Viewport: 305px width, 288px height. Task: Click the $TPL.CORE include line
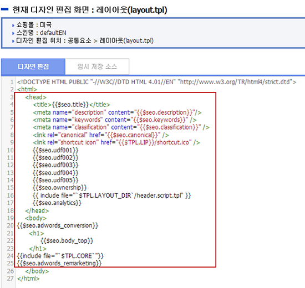60,256
